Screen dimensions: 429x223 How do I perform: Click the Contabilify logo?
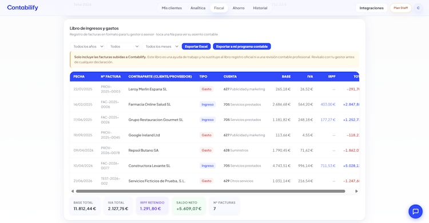22,7
